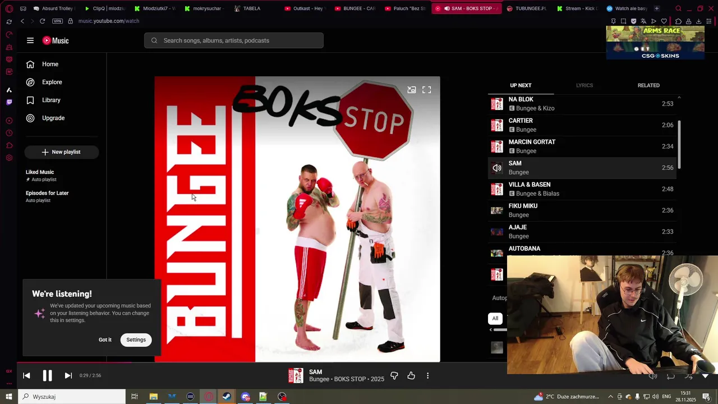Image resolution: width=718 pixels, height=404 pixels.
Task: Open the Liked Music playlist
Action: pos(41,176)
